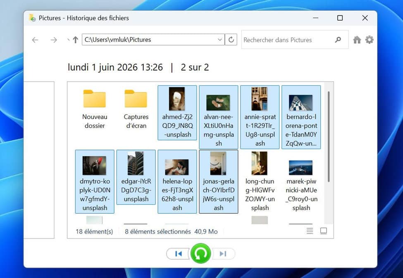Click the Pictures - Historique des fichiers title icon
This screenshot has width=403, height=278.
(32, 18)
